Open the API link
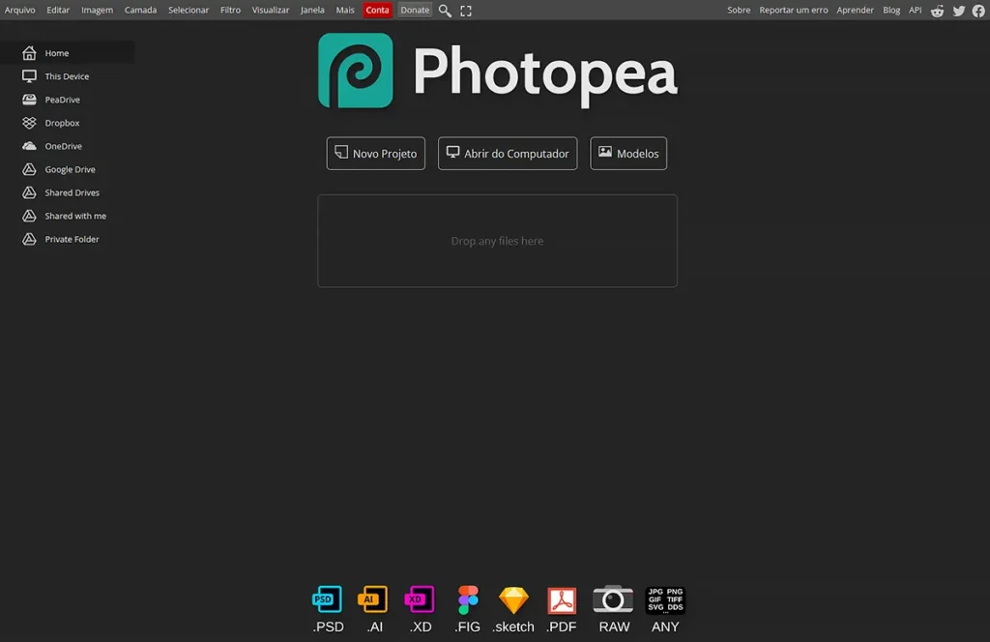 pyautogui.click(x=915, y=10)
